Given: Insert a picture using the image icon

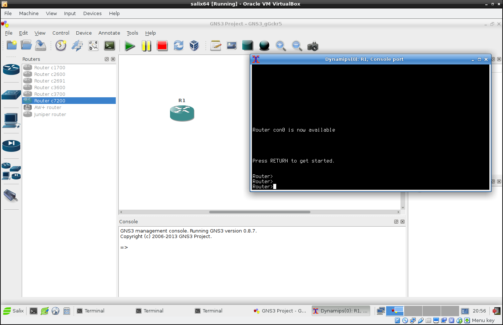Looking at the screenshot, I should 232,46.
